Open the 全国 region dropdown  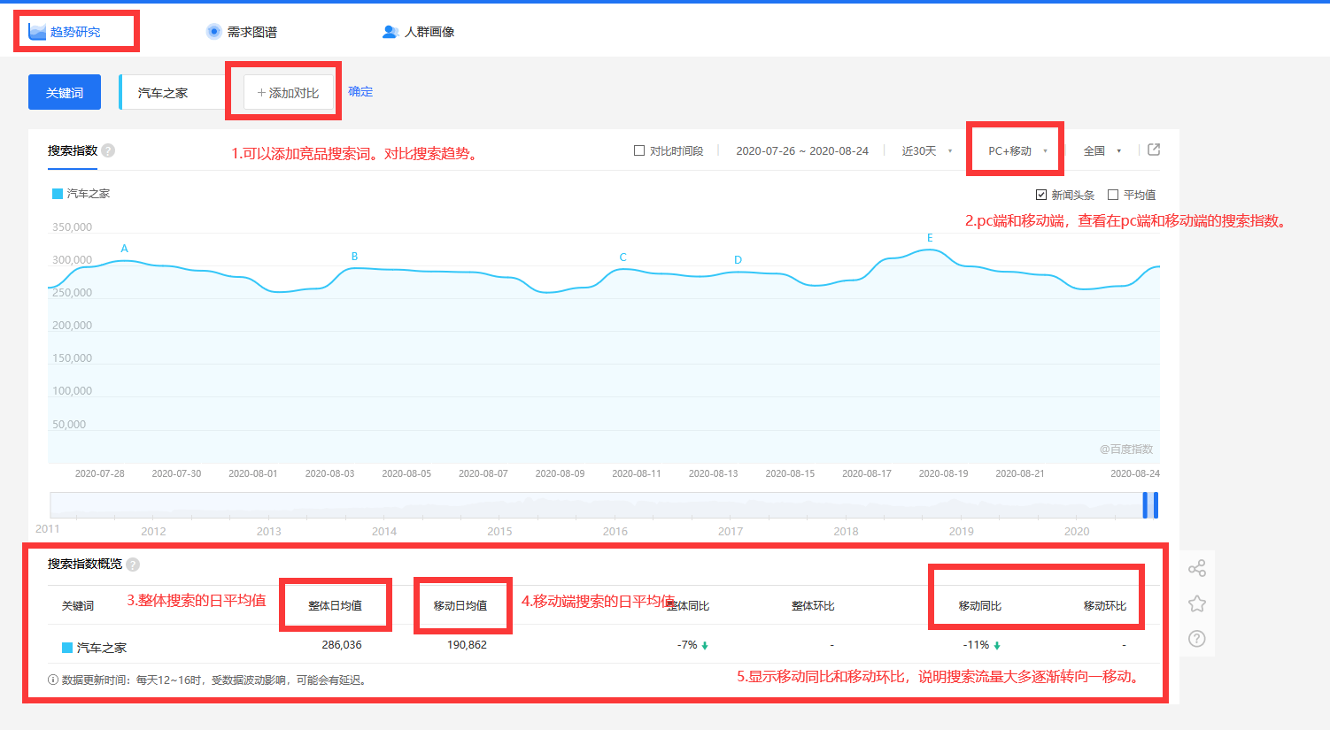[x=1102, y=150]
